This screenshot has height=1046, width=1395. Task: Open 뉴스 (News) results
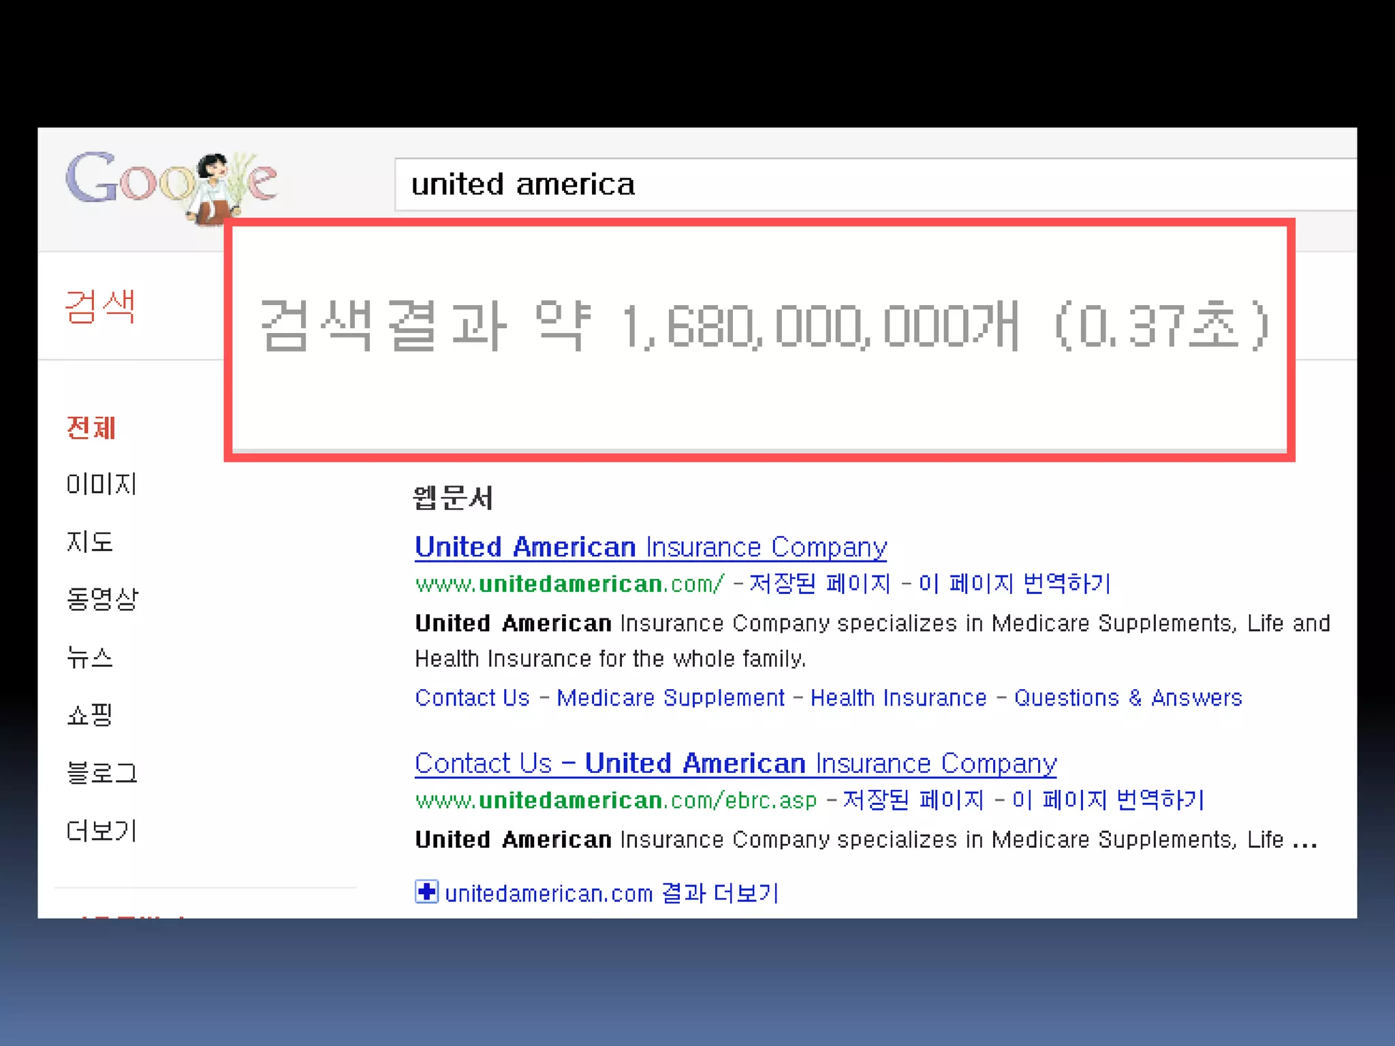tap(90, 657)
